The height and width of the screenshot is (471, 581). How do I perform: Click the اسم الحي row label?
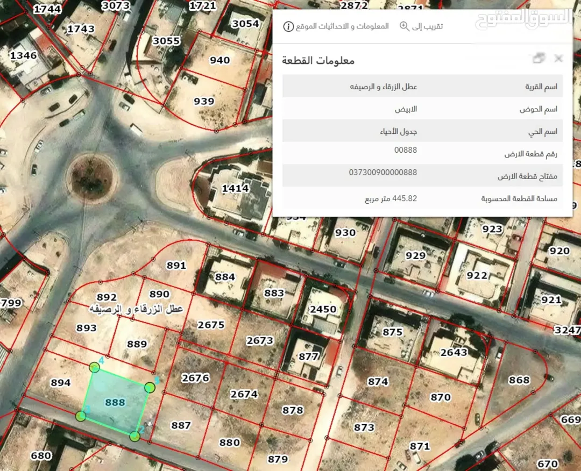(x=542, y=131)
